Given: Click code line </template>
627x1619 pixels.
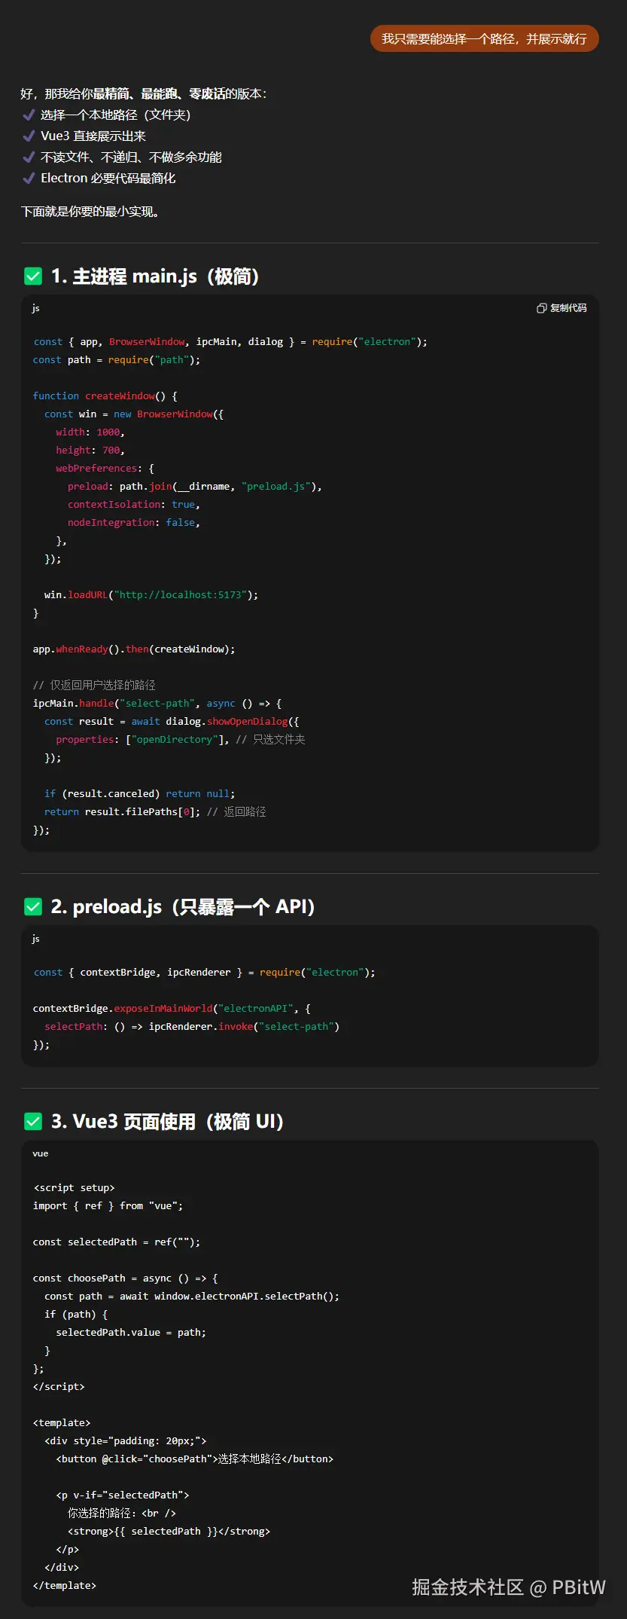Looking at the screenshot, I should pos(65,1586).
